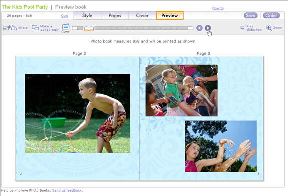The width and height of the screenshot is (288, 196).
Task: Click the 'Page 3' label
Action: tap(203, 53)
